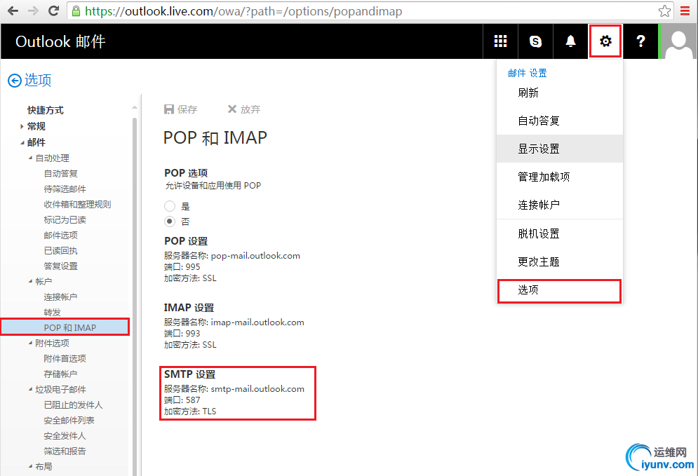The height and width of the screenshot is (476, 698).
Task: Open the profile avatar picture
Action: tap(678, 41)
